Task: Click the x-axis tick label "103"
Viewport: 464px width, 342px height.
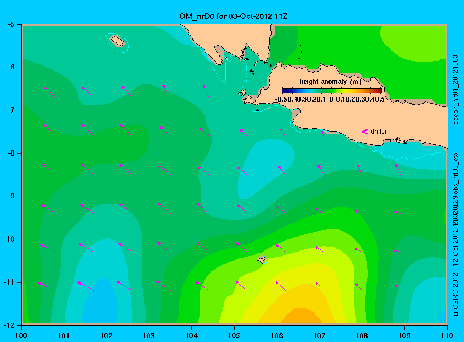Action: (149, 336)
